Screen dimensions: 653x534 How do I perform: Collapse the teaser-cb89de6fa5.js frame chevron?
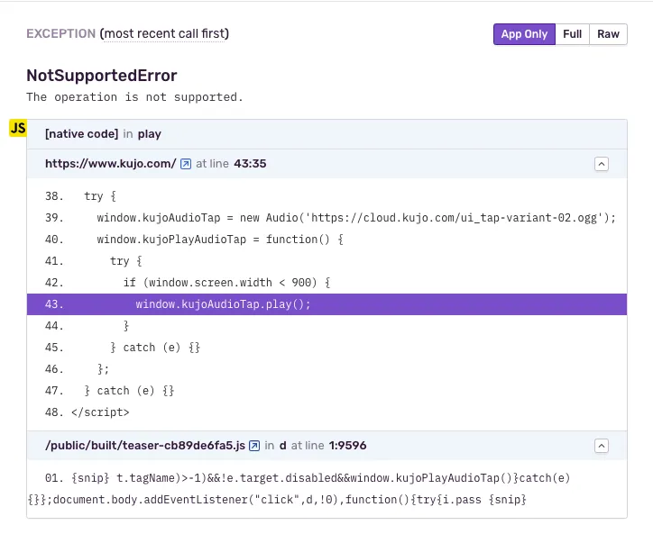pos(602,446)
